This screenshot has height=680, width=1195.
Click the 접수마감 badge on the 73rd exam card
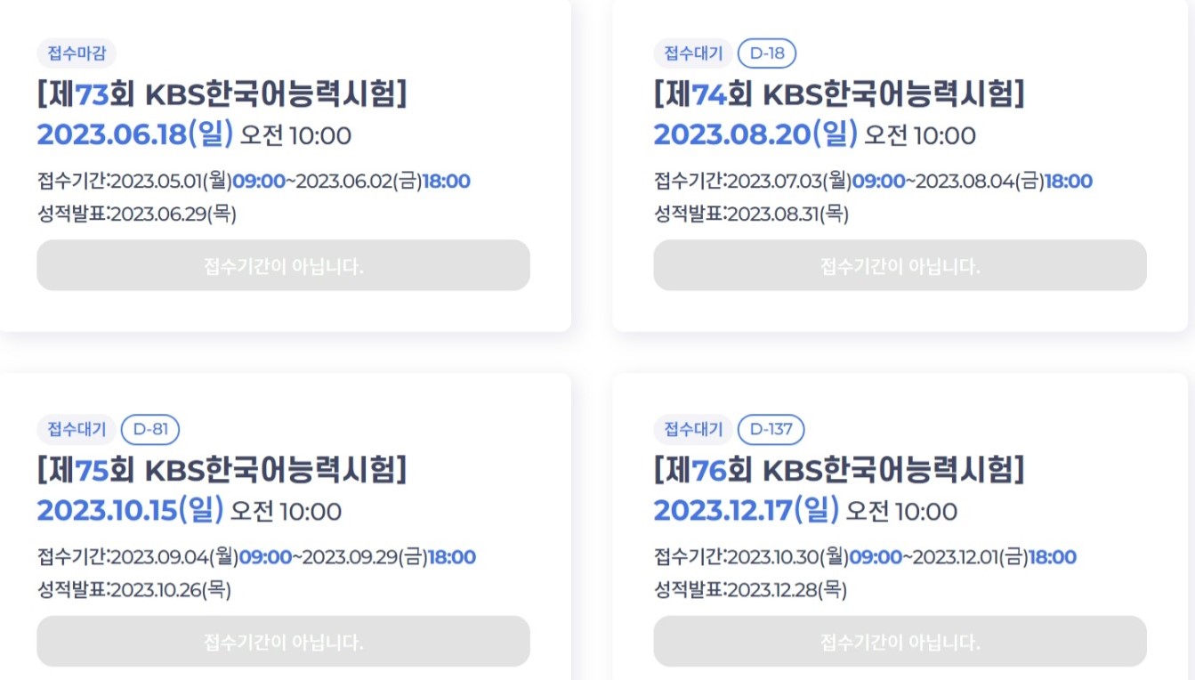coord(74,53)
